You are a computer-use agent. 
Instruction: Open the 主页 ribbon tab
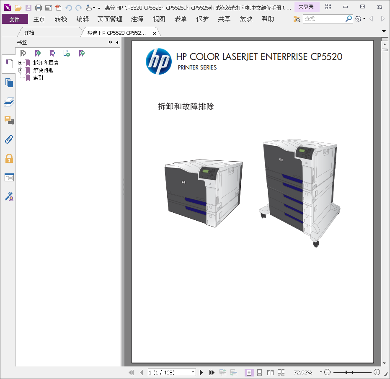39,19
